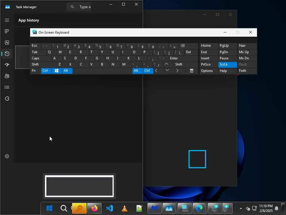Switch to On-Screen Keyboard taskbar icon
This screenshot has height=215, width=286.
pyautogui.click(x=185, y=208)
